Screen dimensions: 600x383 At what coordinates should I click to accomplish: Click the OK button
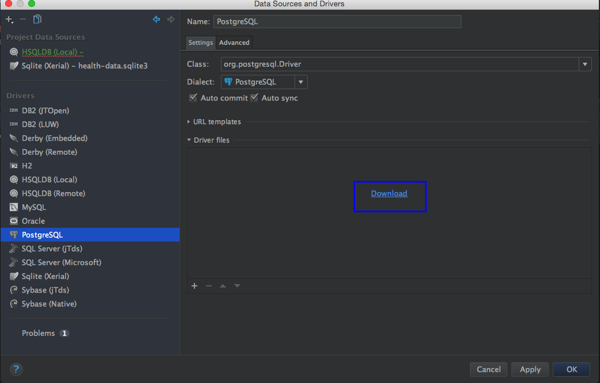[x=572, y=369]
